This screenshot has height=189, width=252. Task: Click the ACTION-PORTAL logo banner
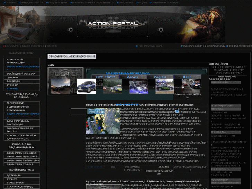tap(112, 26)
